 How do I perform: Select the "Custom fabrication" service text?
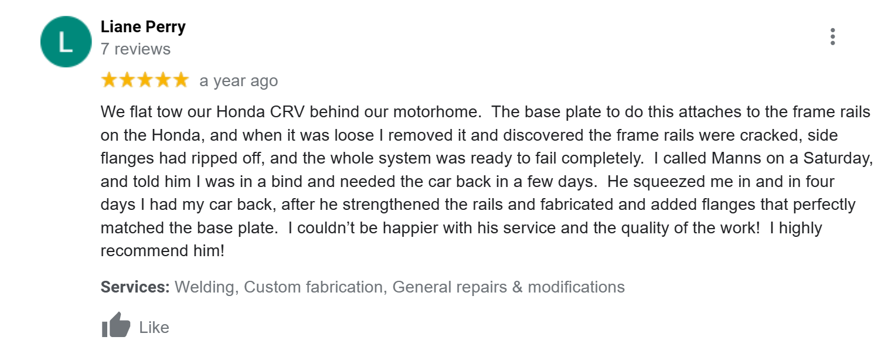point(313,287)
